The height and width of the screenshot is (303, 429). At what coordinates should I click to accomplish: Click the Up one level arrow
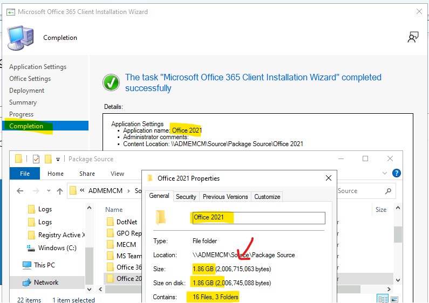point(60,191)
